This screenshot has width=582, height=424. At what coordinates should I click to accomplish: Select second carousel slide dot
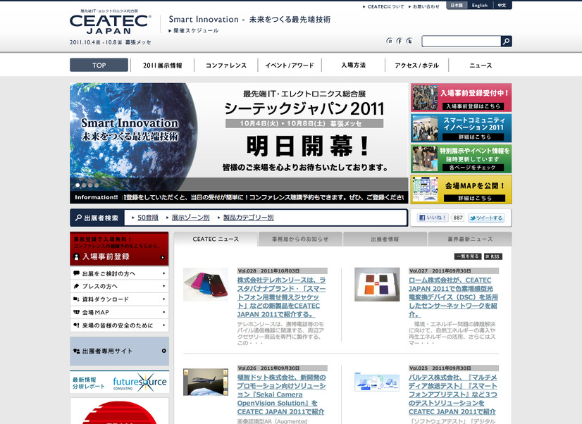click(84, 185)
